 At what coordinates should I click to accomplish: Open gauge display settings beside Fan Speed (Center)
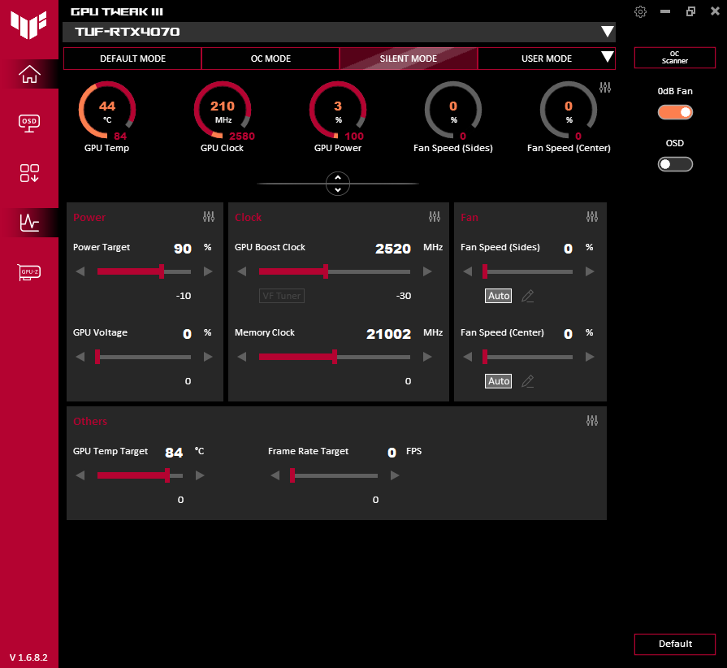[x=605, y=87]
